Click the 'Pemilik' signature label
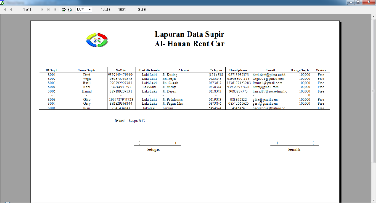Image resolution: width=376 pixels, height=203 pixels. point(294,149)
